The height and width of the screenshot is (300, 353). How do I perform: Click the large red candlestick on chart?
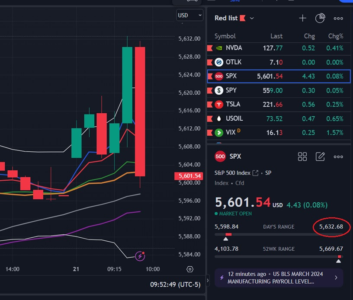tap(140, 112)
